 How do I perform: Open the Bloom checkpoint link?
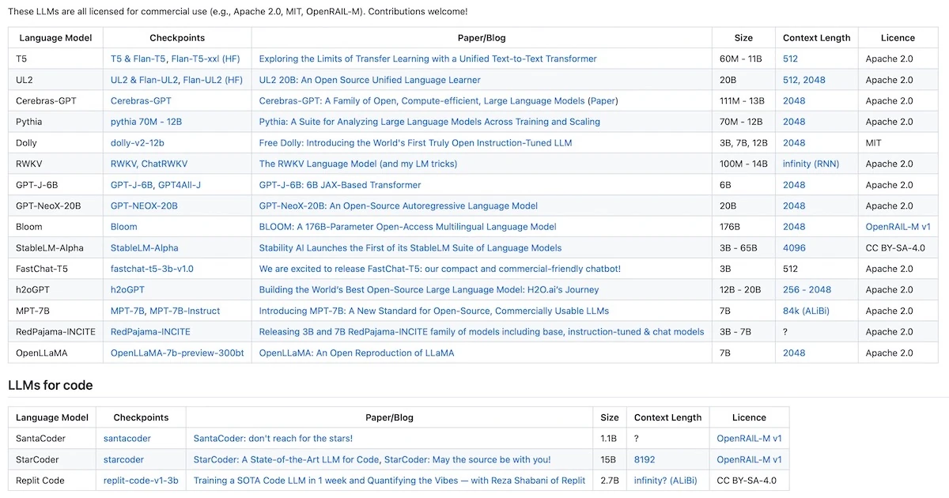click(124, 227)
